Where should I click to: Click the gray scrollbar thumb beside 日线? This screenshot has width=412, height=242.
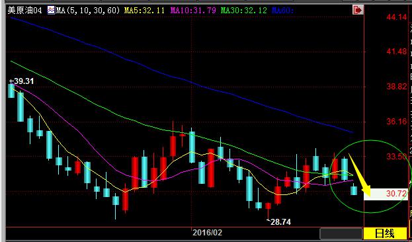pyautogui.click(x=341, y=233)
